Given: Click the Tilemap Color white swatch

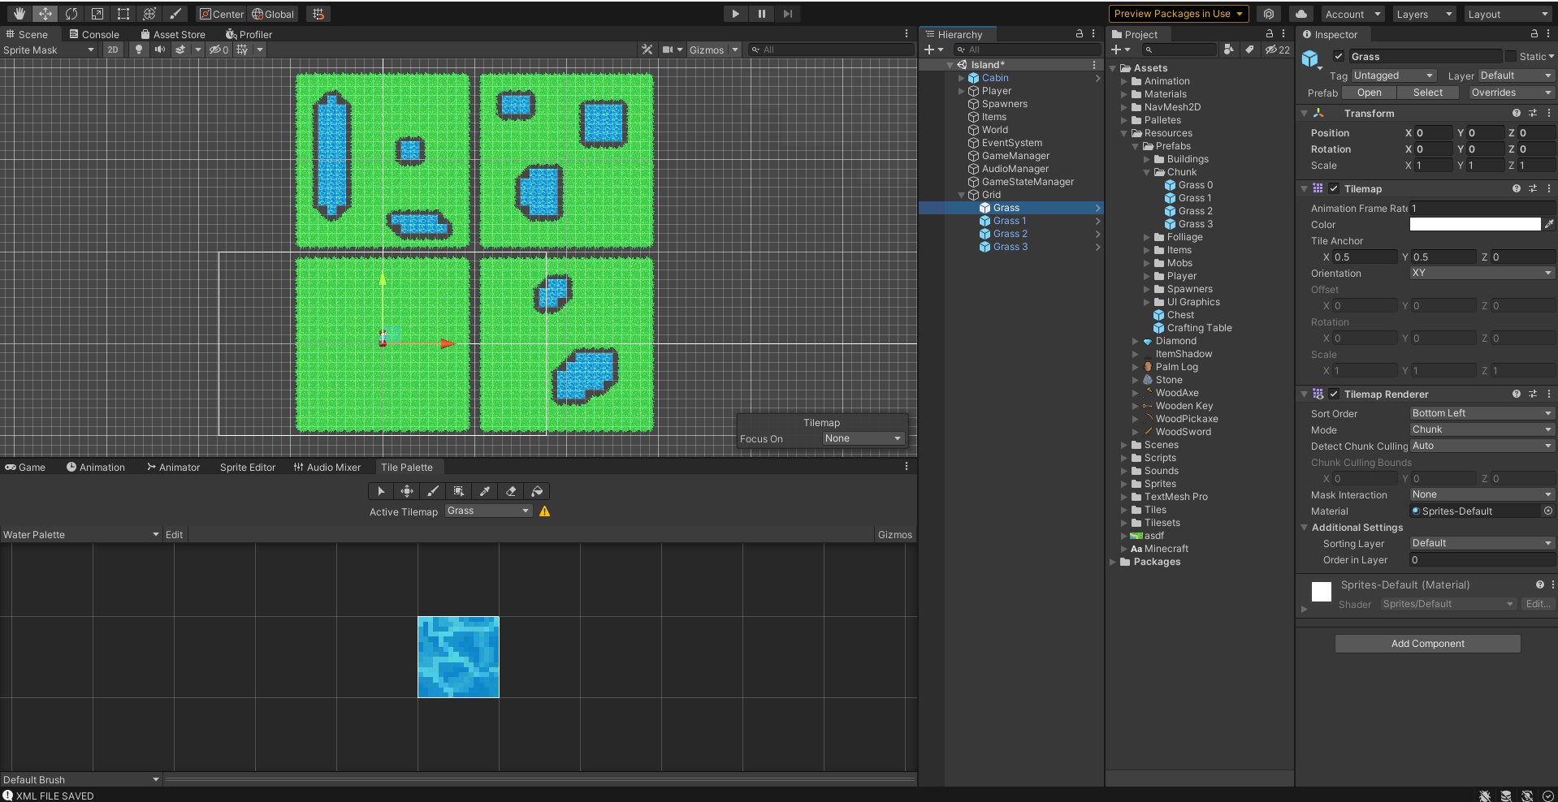Looking at the screenshot, I should [1474, 225].
